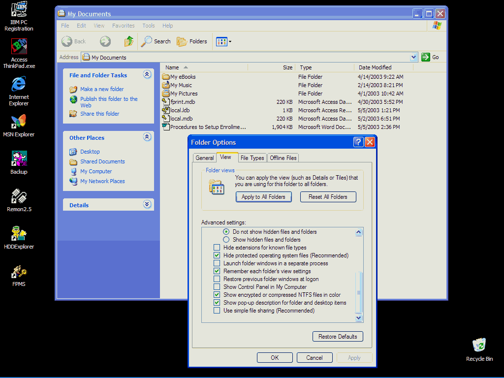Click the green Go arrow button
The width and height of the screenshot is (504, 378).
[426, 57]
